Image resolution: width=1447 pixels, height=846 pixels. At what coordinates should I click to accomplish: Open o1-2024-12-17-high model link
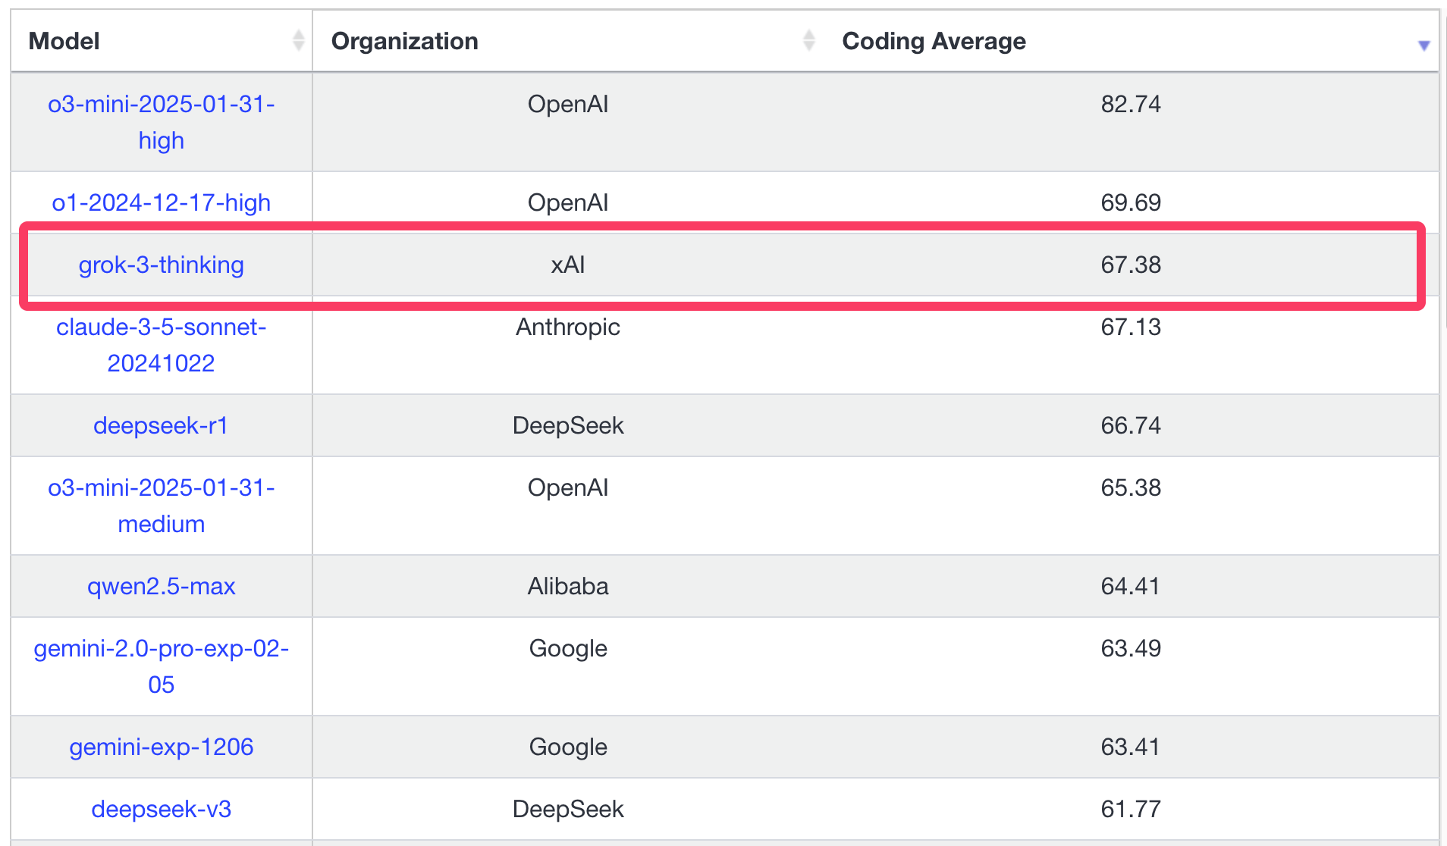pyautogui.click(x=161, y=202)
